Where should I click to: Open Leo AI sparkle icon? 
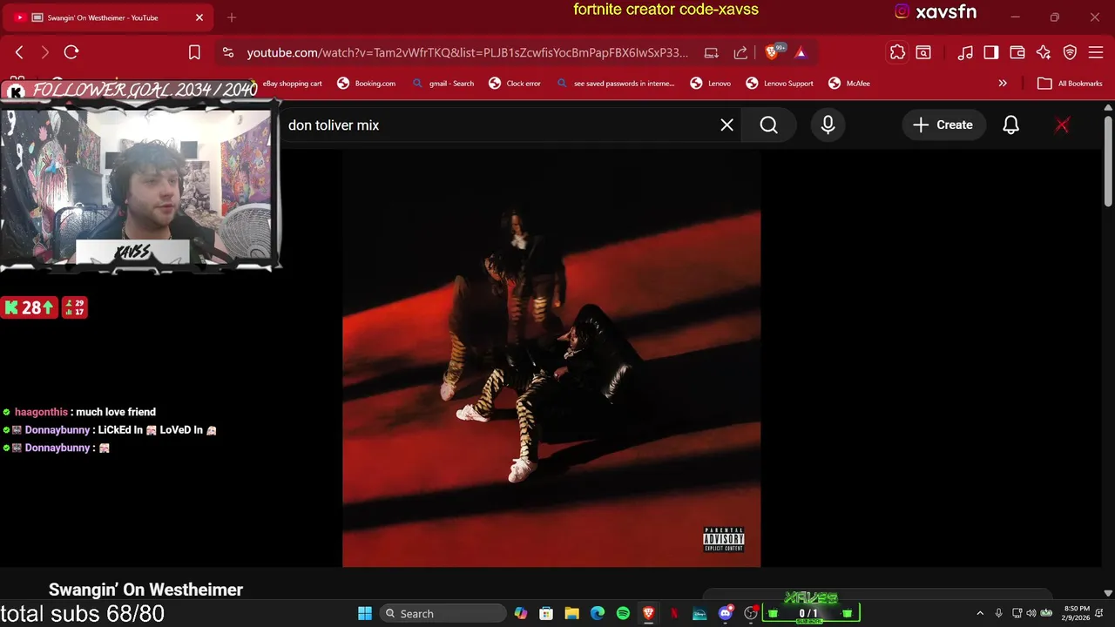(x=1044, y=53)
